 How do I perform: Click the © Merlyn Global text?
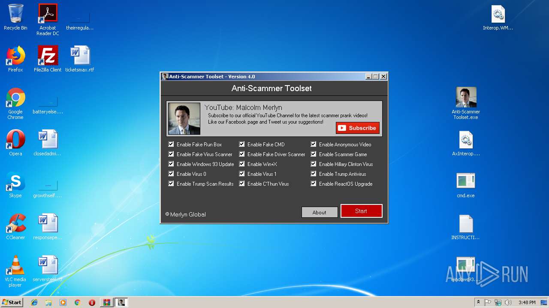coord(186,214)
